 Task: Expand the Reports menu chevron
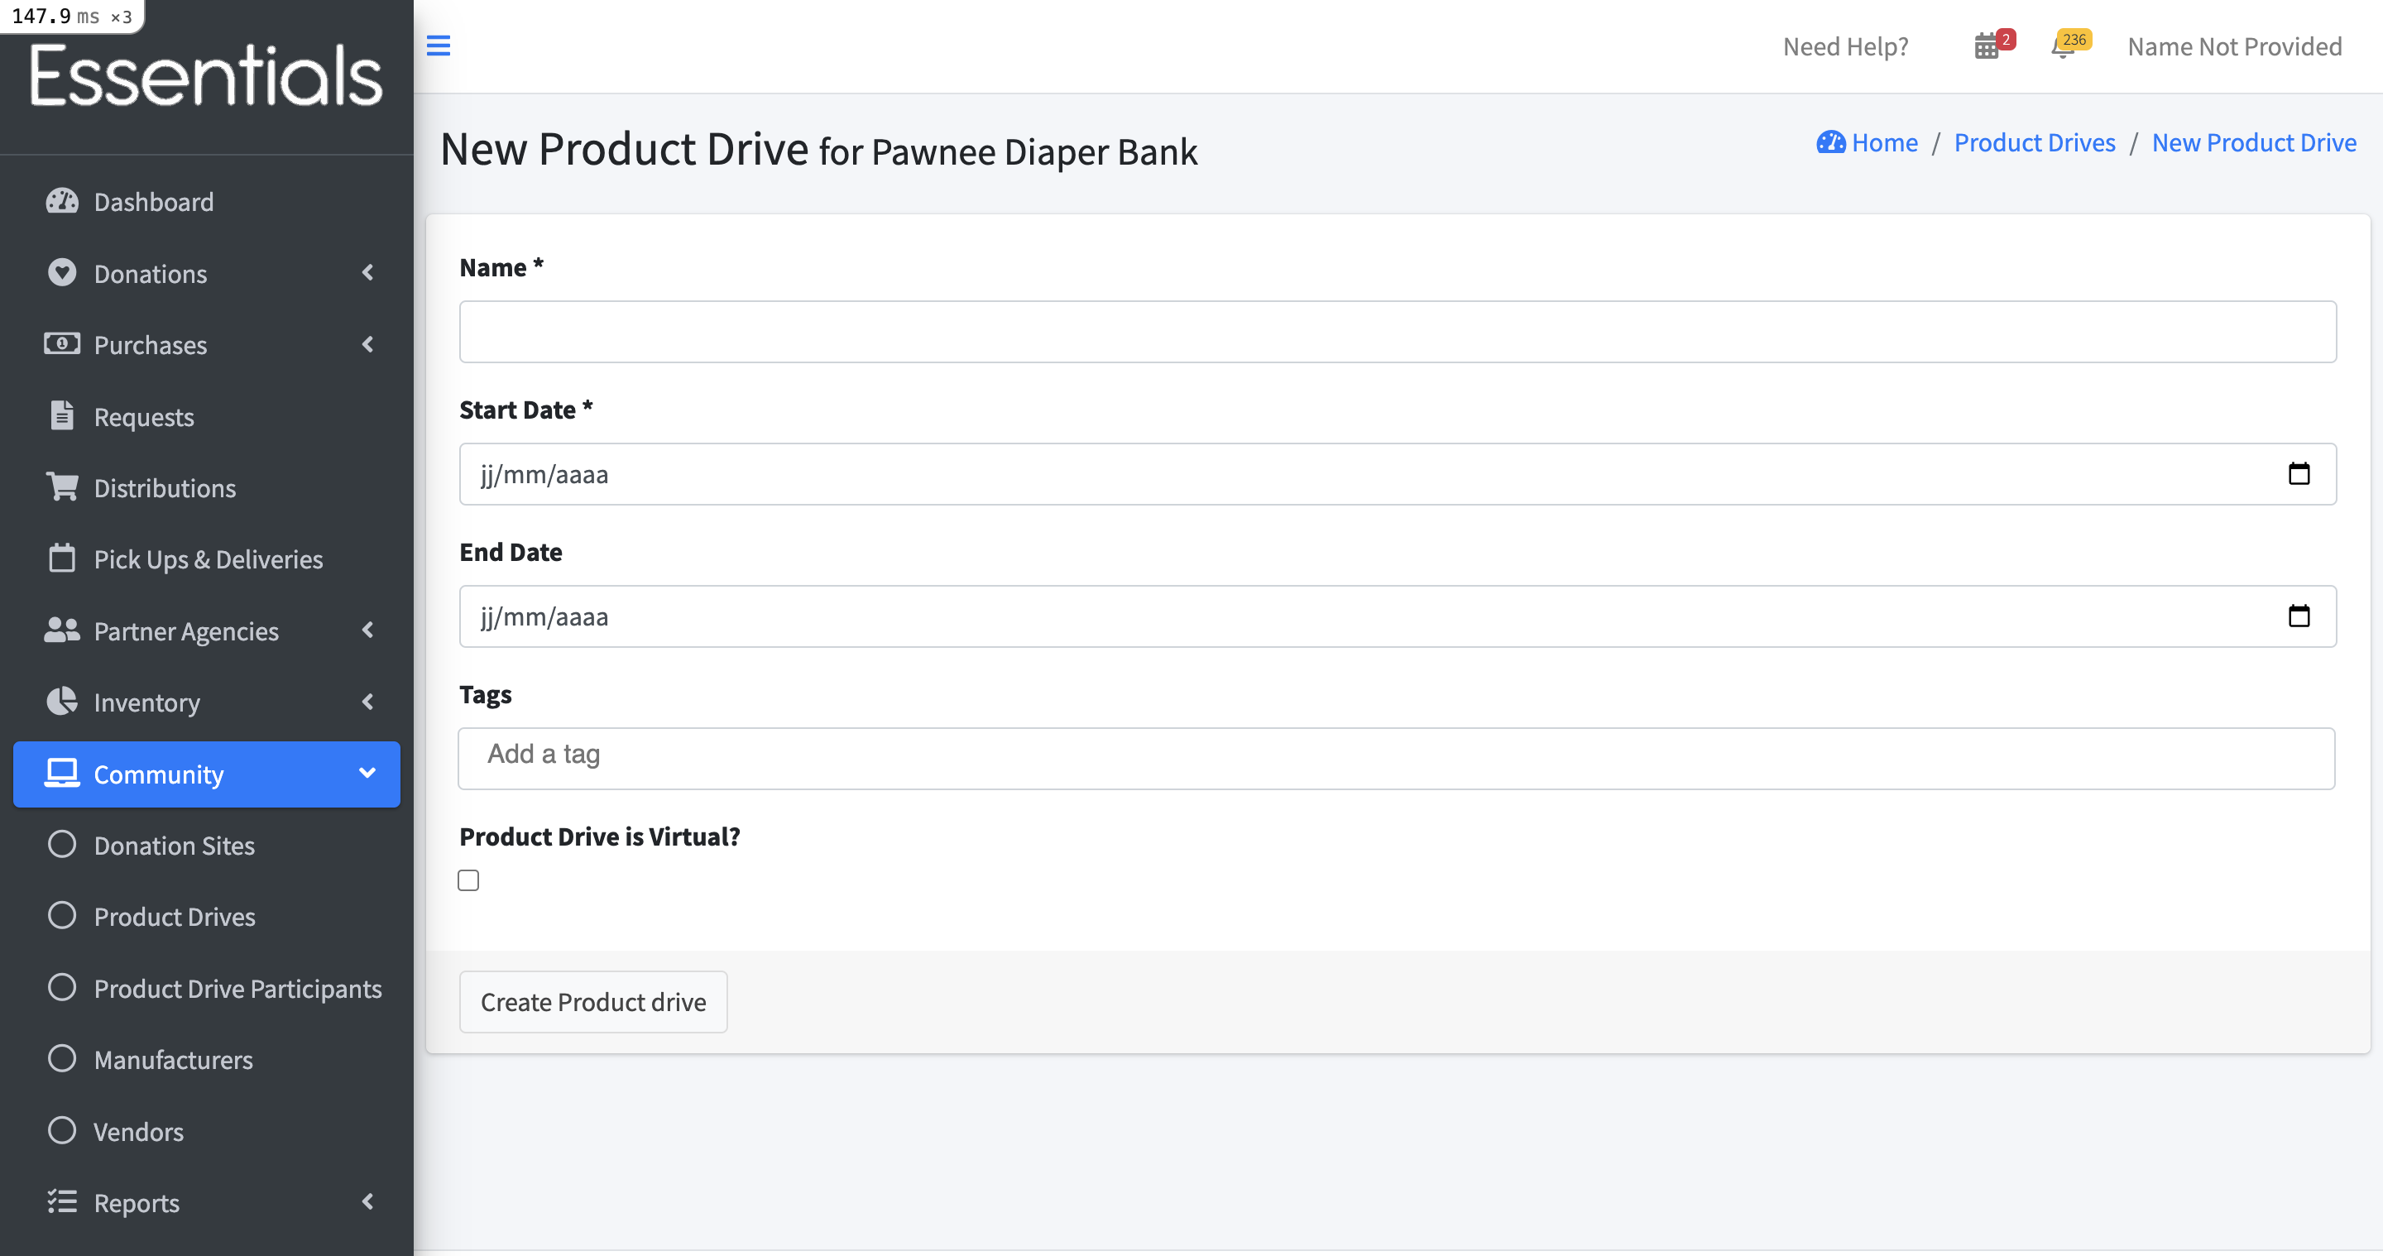368,1201
